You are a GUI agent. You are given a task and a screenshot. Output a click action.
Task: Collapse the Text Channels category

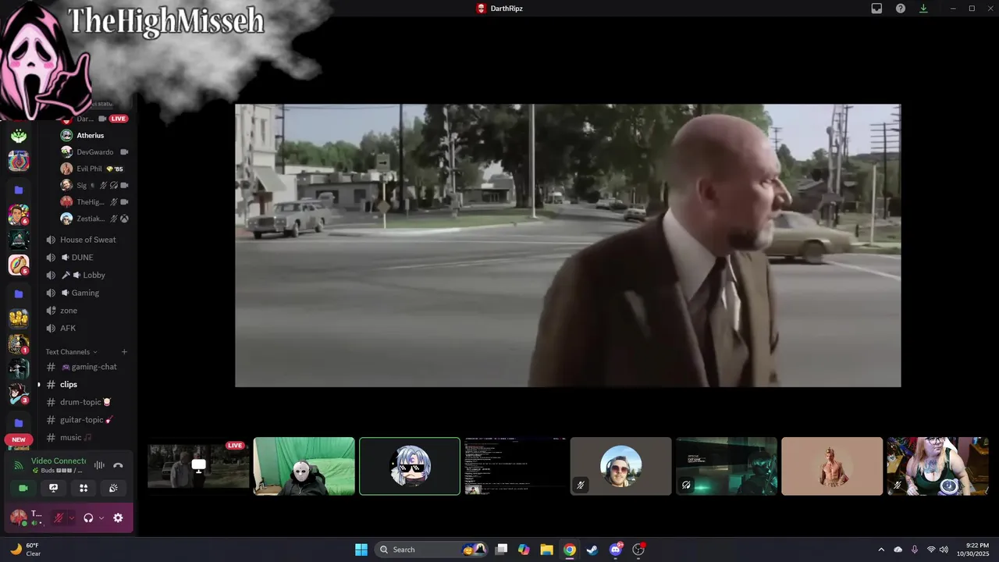[72, 352]
